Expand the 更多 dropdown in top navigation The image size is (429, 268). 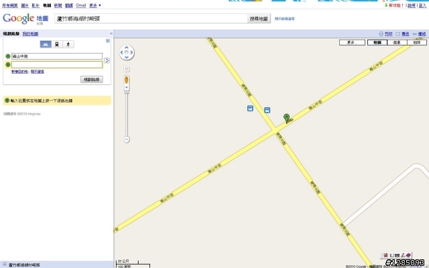pos(95,5)
